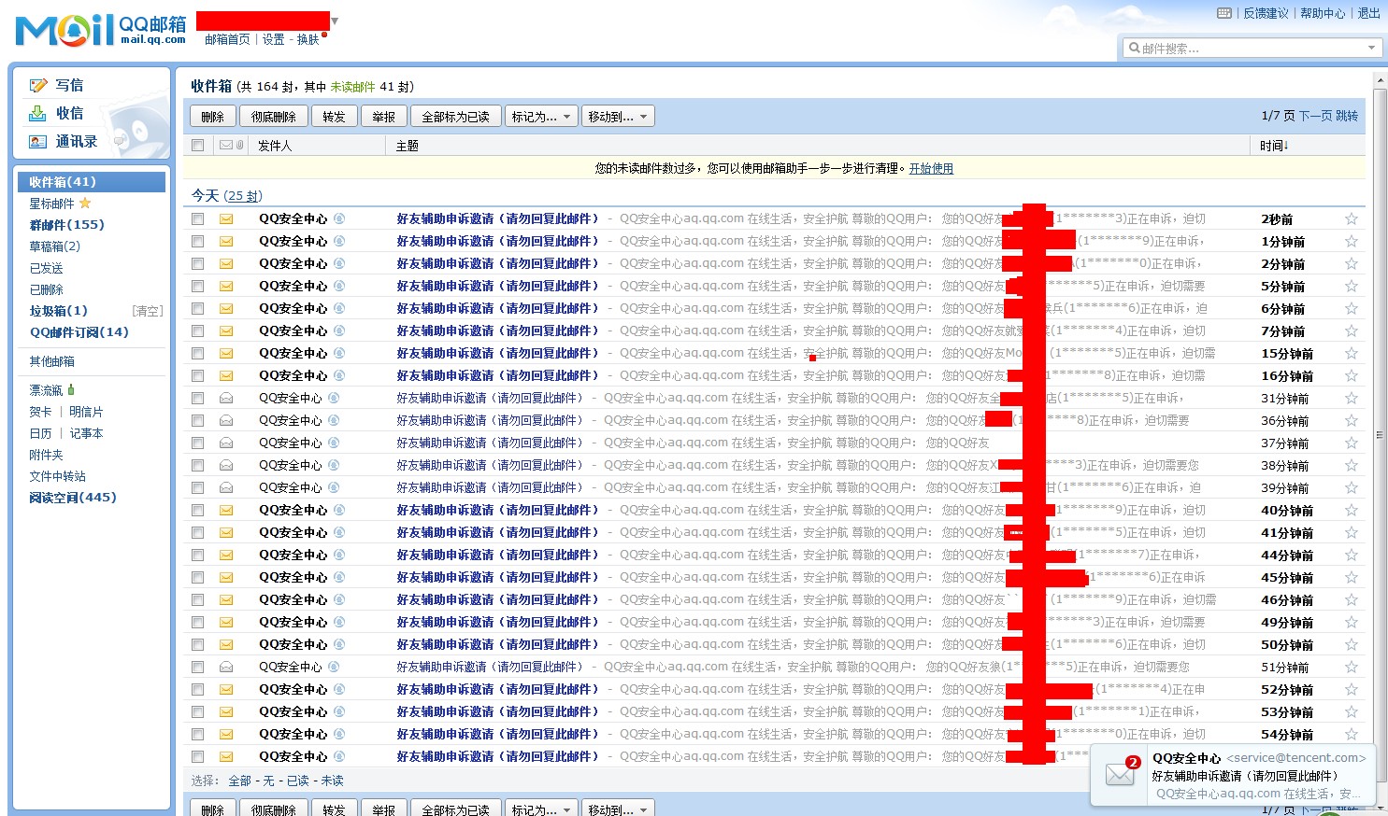This screenshot has width=1388, height=816.
Task: Click unread envelope icon of 2秒前 email
Action: (226, 218)
